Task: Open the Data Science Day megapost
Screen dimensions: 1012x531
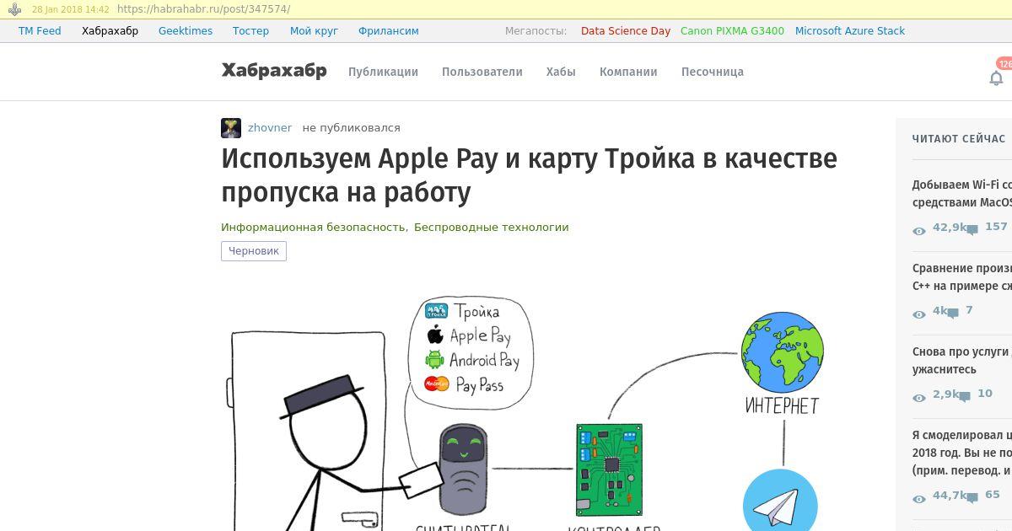Action: pos(626,30)
